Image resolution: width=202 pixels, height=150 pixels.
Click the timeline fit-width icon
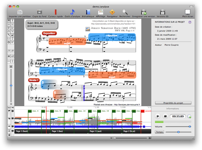click(9, 108)
